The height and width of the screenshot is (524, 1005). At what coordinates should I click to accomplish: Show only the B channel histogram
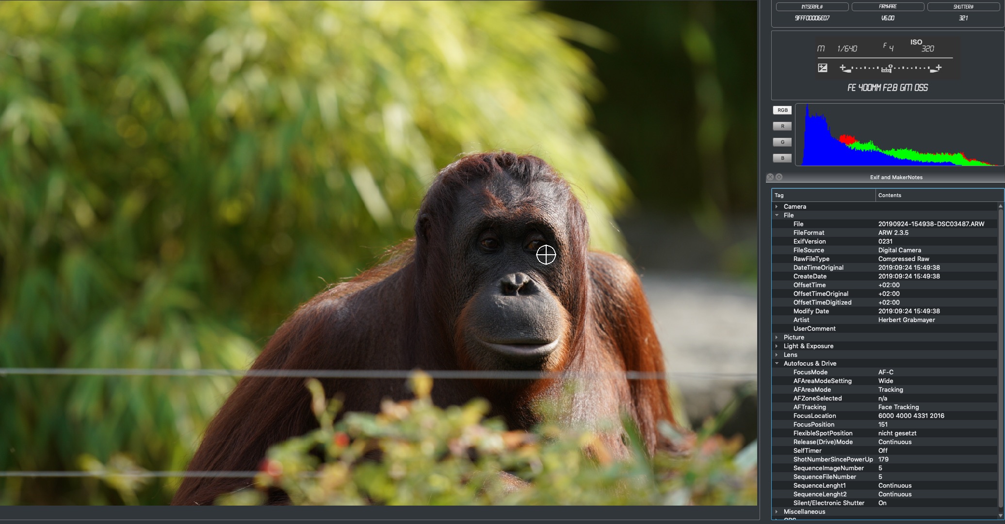tap(782, 158)
